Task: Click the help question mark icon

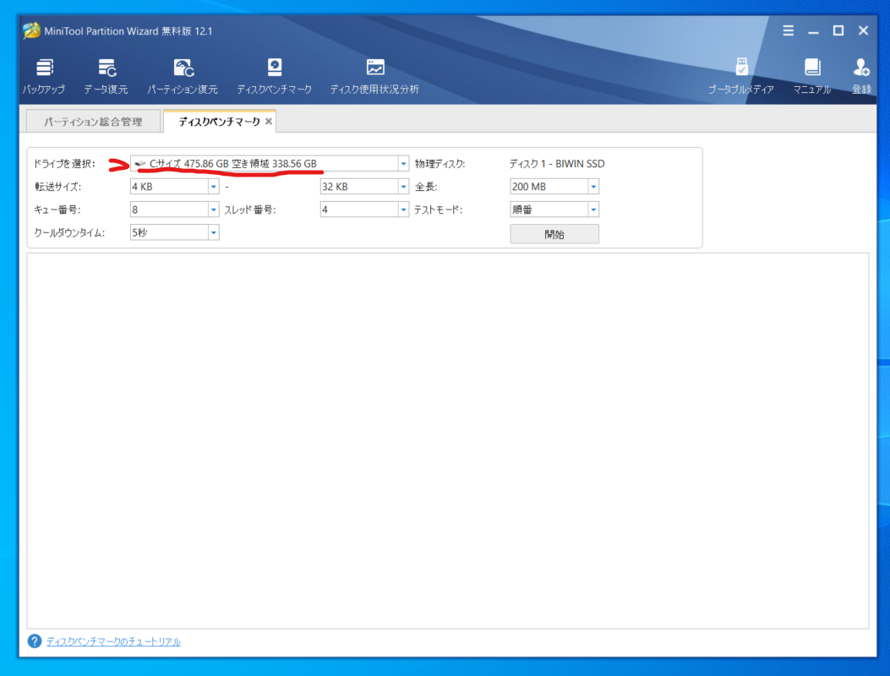Action: click(33, 641)
